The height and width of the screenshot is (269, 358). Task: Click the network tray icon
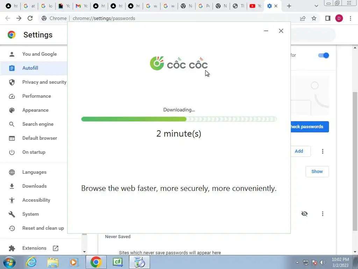(306, 262)
